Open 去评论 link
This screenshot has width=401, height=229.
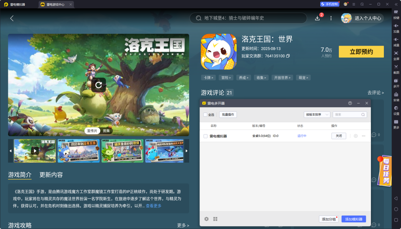point(376,93)
